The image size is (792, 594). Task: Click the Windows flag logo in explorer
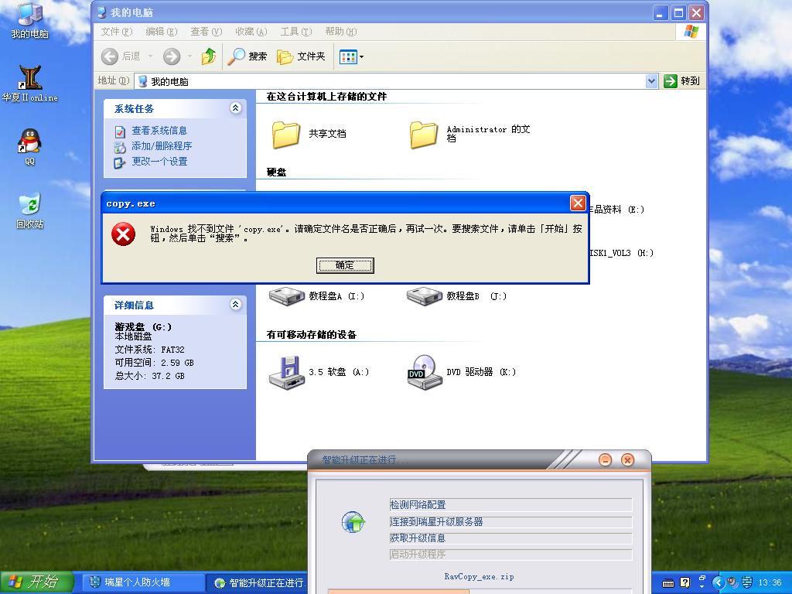tap(691, 31)
